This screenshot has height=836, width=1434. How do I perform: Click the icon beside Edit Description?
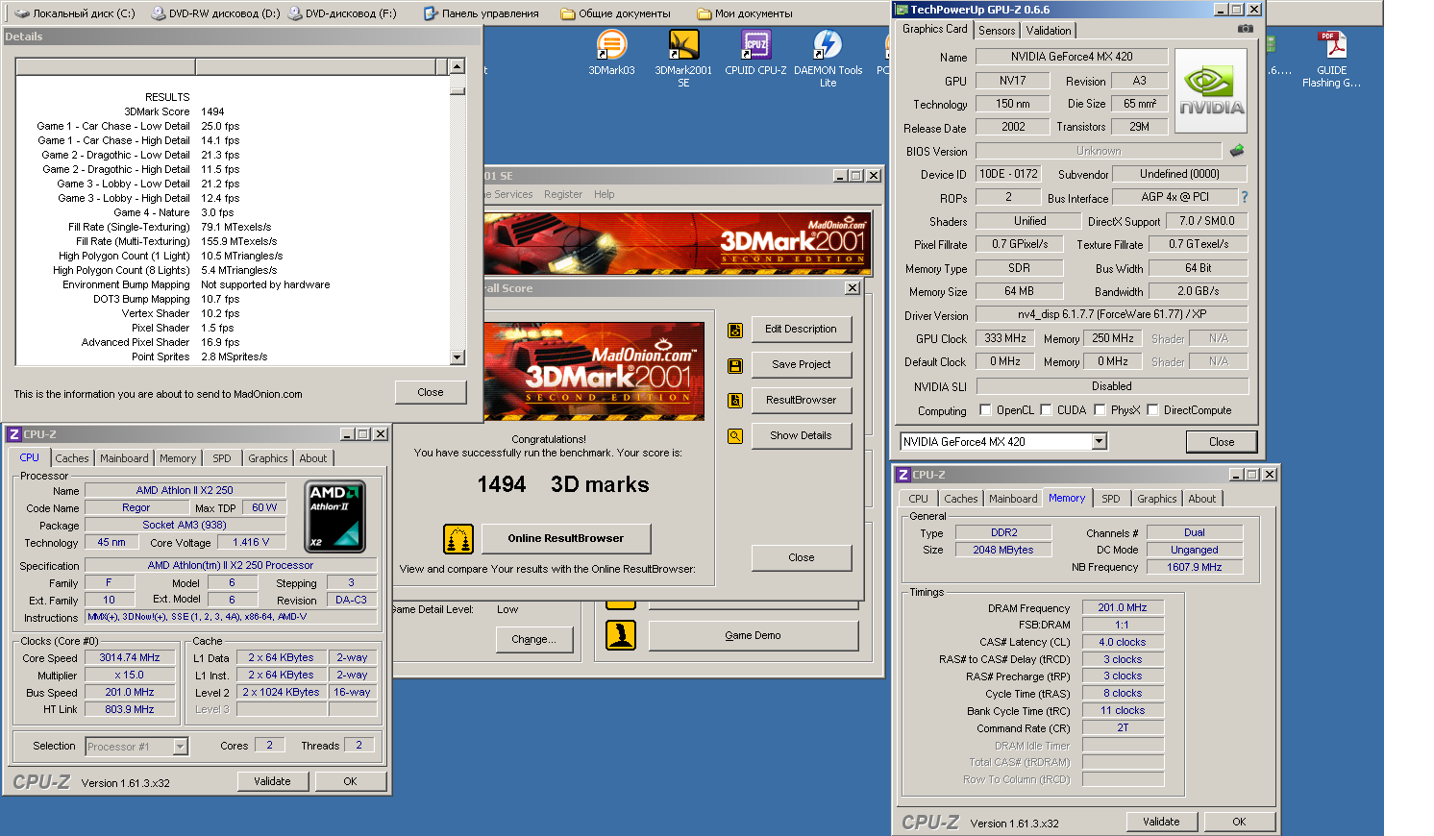(735, 330)
